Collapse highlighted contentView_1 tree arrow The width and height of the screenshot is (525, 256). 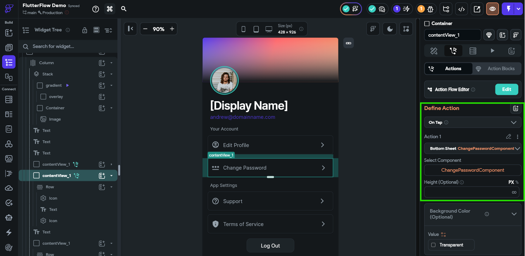[111, 176]
